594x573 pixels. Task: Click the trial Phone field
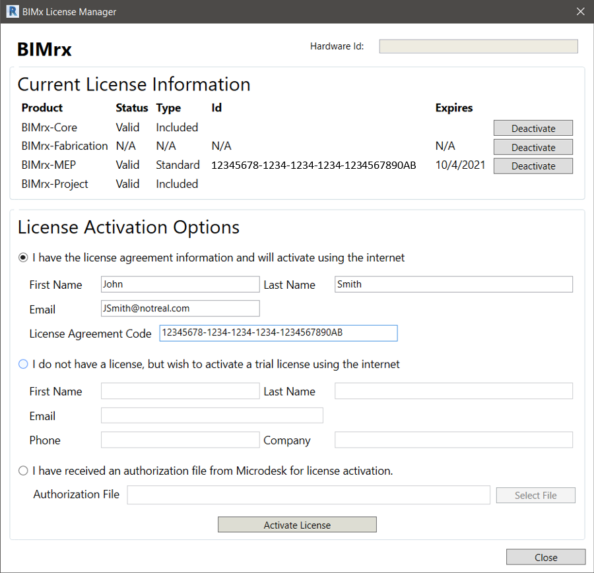coord(180,440)
